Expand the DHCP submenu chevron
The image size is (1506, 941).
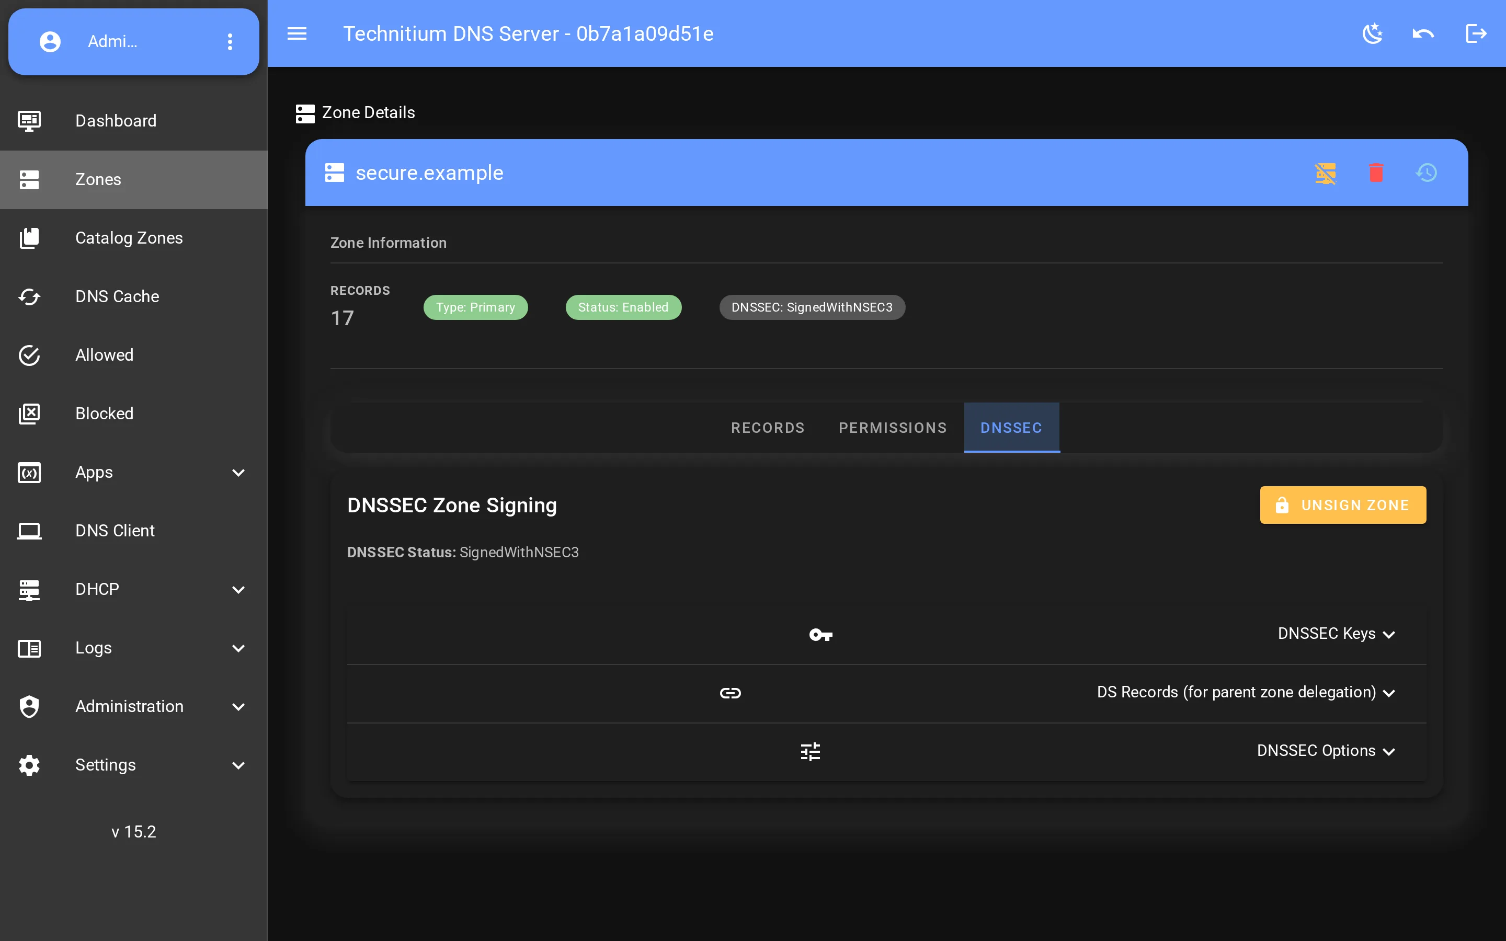click(238, 589)
